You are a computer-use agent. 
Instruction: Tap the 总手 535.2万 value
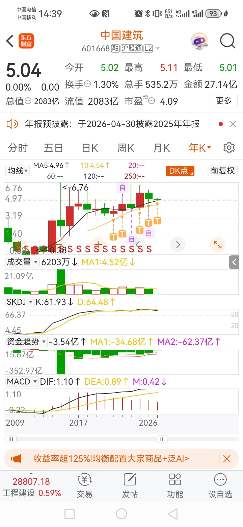pos(161,84)
